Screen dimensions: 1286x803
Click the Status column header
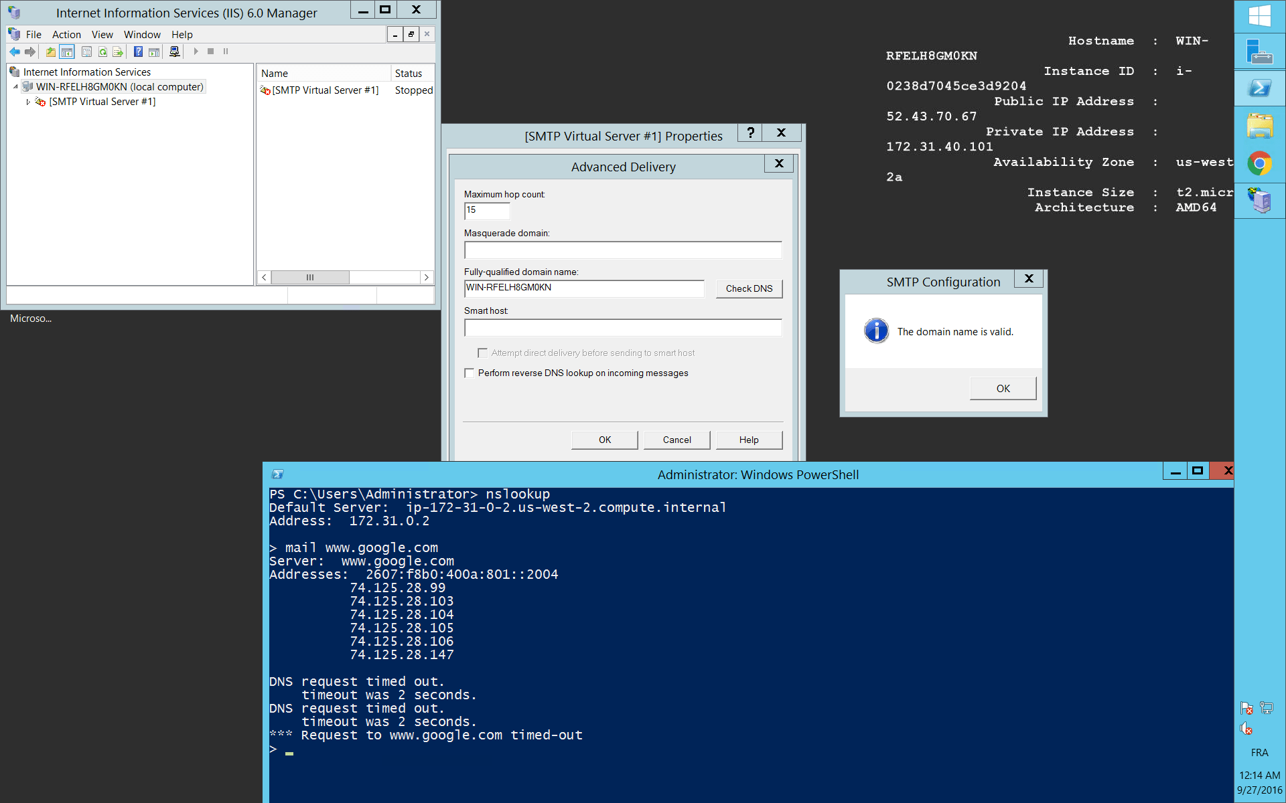[413, 74]
